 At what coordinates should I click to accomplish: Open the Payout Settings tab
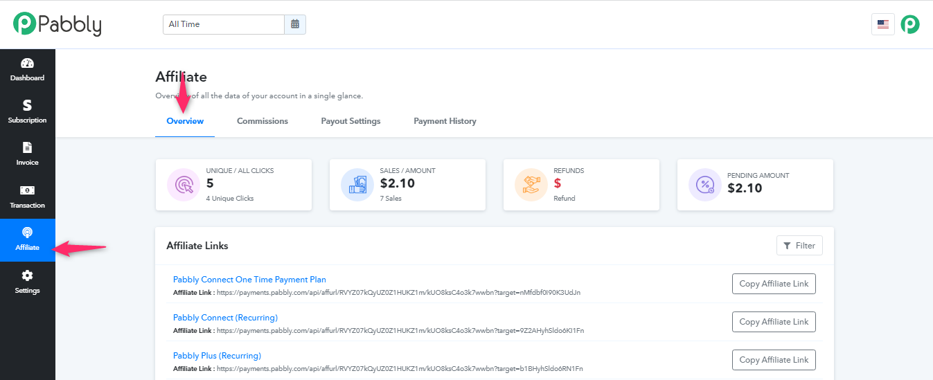point(350,121)
